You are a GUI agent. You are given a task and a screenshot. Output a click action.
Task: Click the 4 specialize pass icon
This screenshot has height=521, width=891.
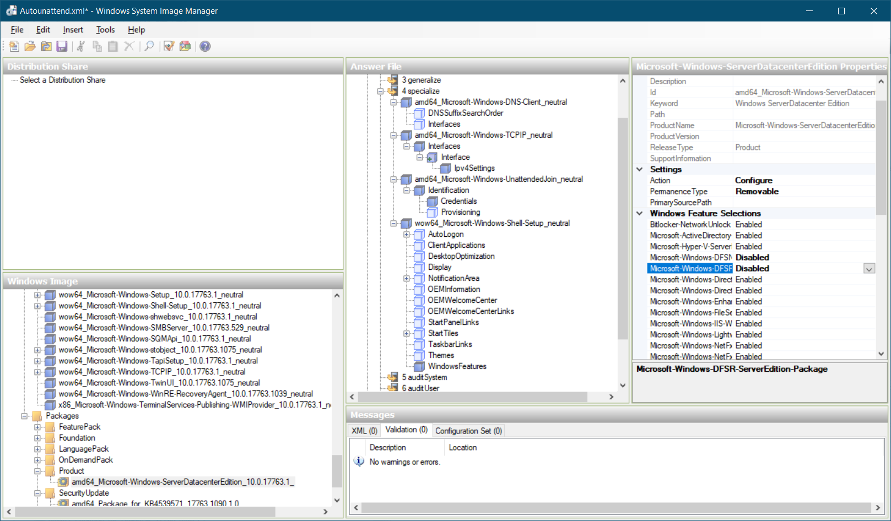click(393, 91)
